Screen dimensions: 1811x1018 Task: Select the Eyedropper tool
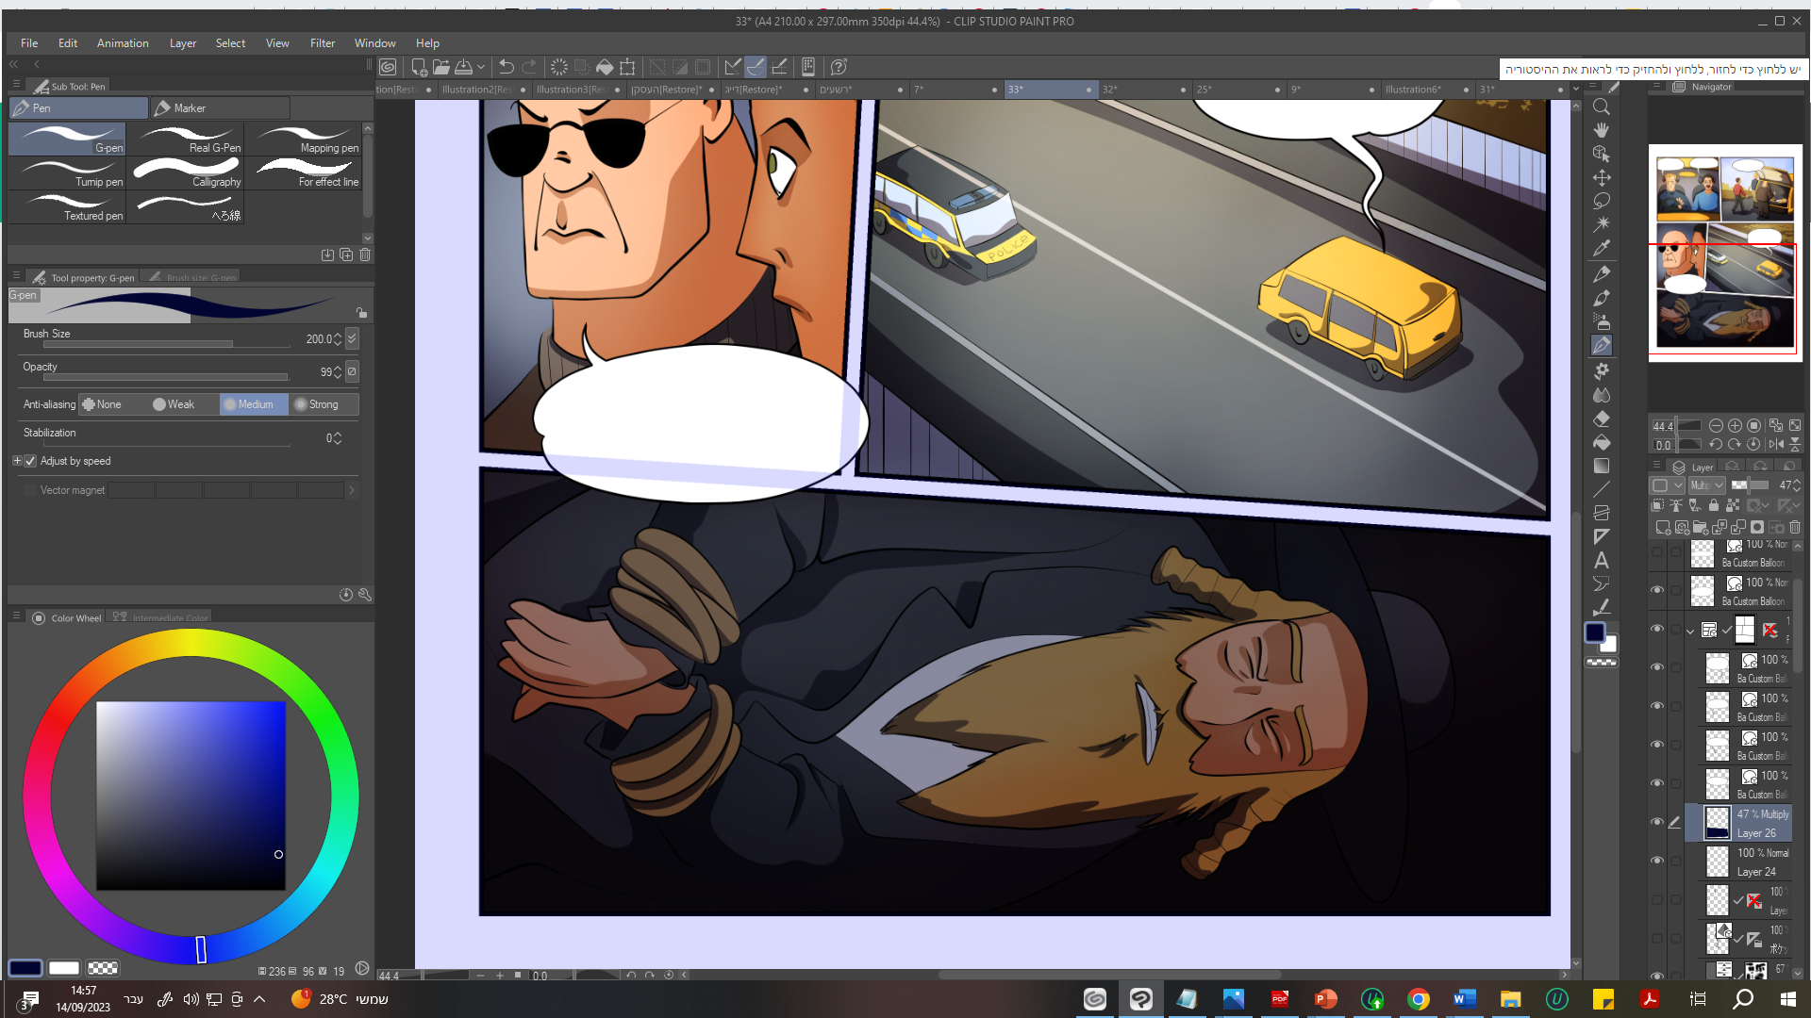[x=1601, y=248]
